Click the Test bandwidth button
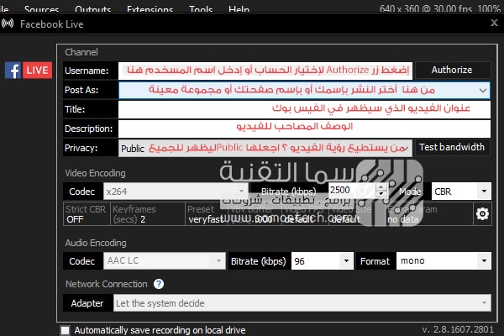Screen dimensions: 504x336 [453, 148]
